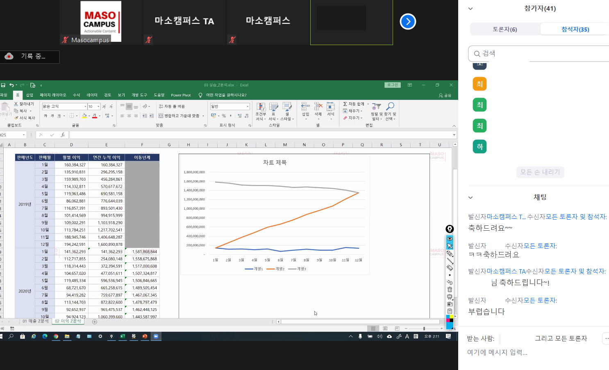609x370 pixels.
Task: Open the font name dropdown
Action: [x=85, y=107]
